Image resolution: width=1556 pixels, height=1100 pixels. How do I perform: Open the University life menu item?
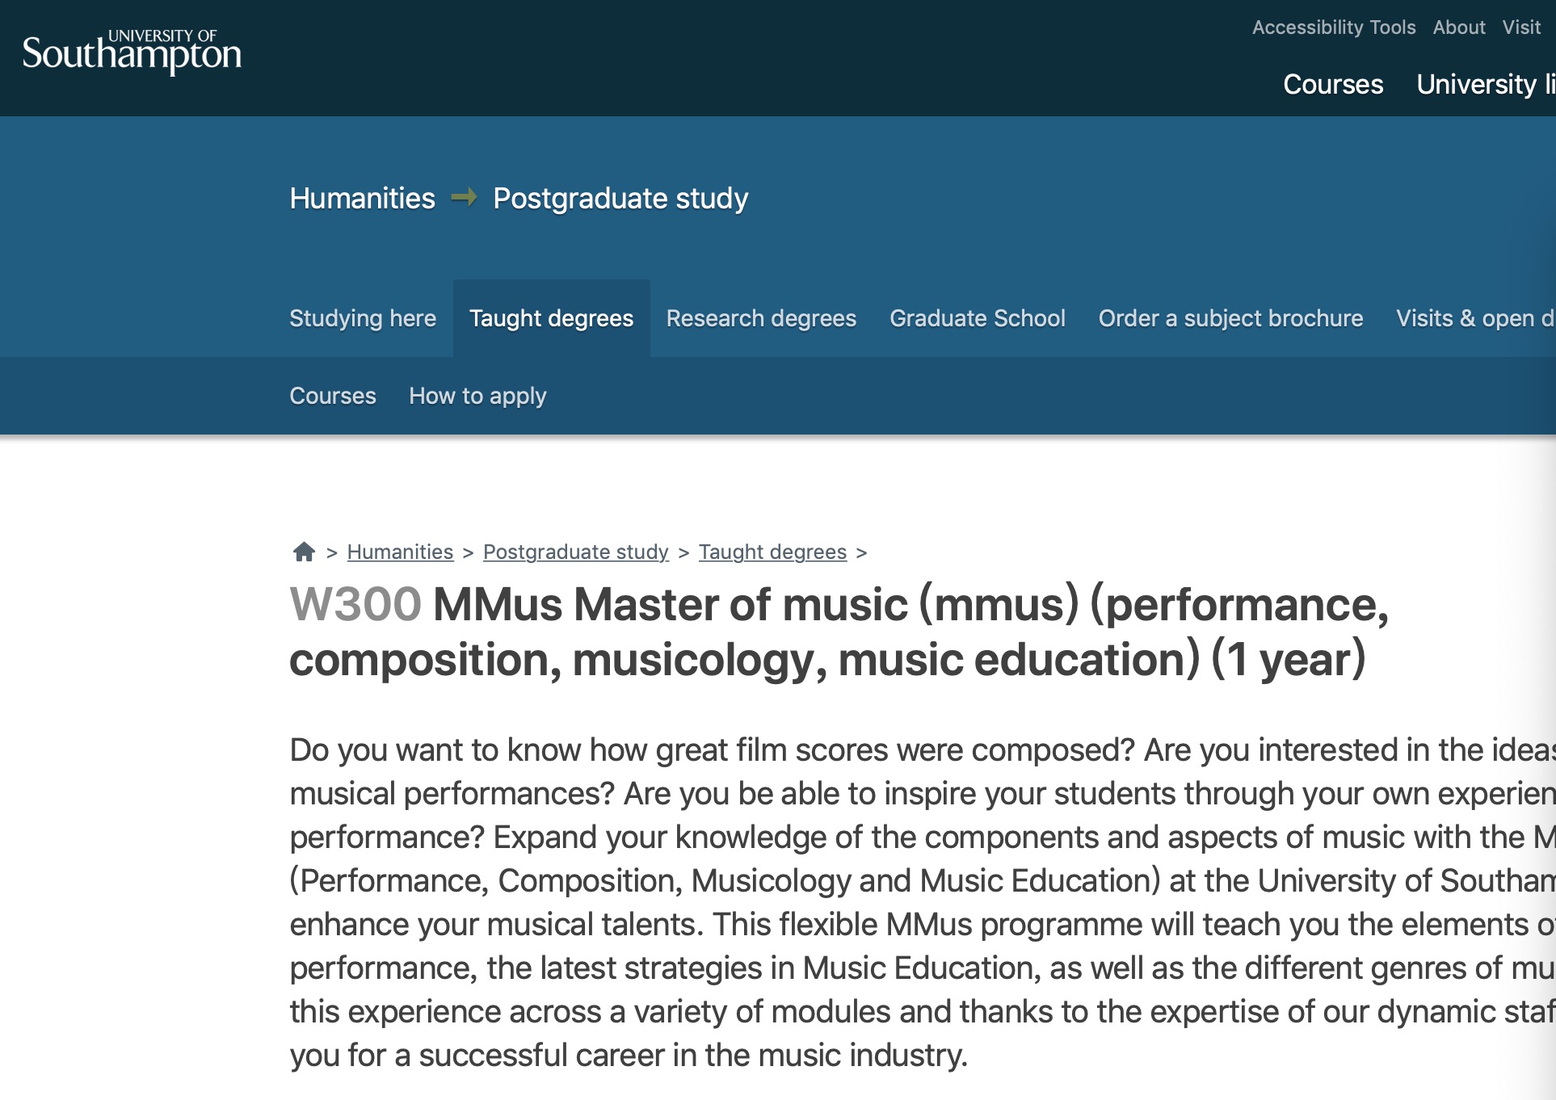tap(1485, 84)
